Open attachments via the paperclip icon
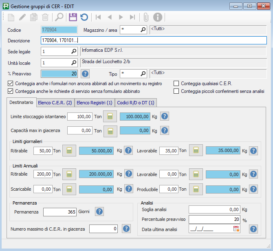Image resolution: width=273 pixels, height=251 pixels. pos(145,17)
